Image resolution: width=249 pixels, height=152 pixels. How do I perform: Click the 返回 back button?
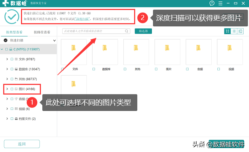(22, 144)
